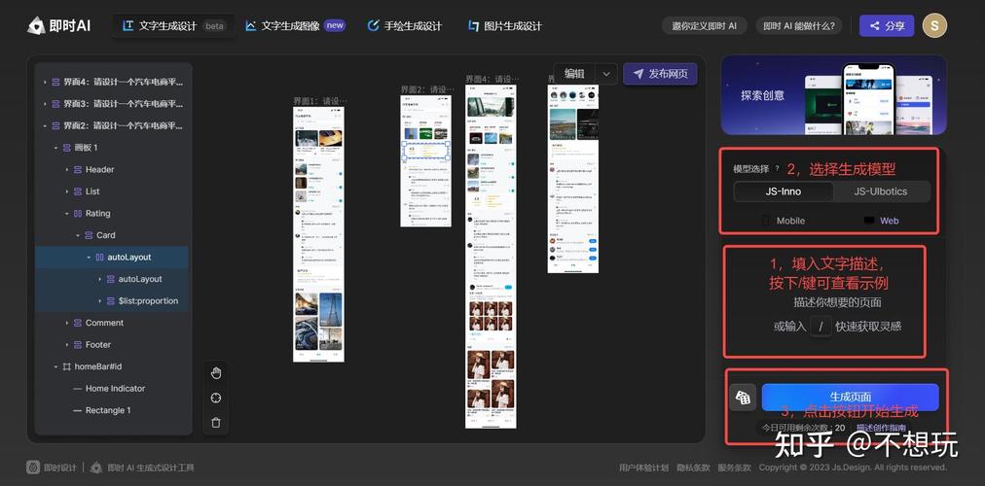The width and height of the screenshot is (985, 486).
Task: Click the layer icon beside List
Action: [78, 191]
